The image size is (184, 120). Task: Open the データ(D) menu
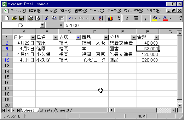point(114,11)
